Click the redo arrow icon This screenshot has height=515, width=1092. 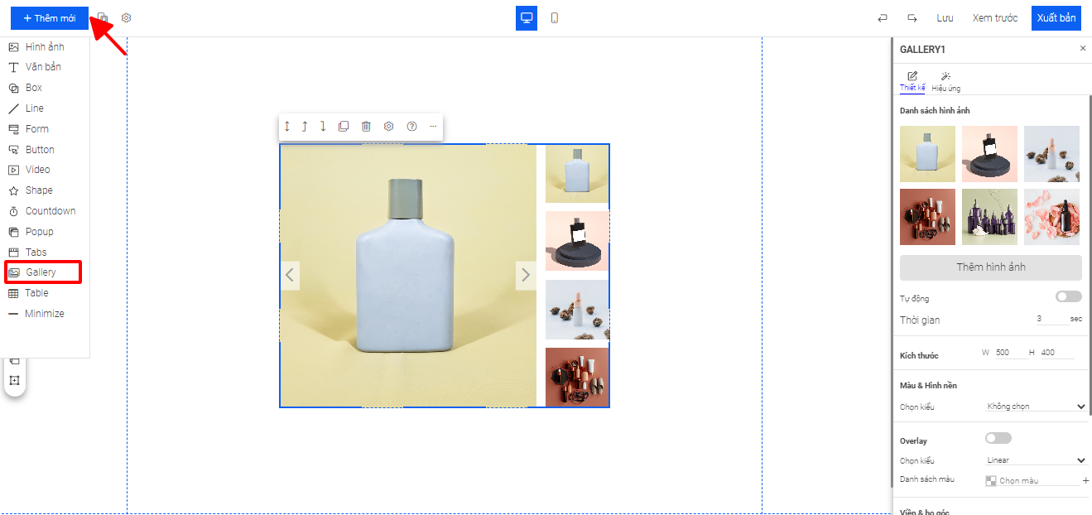[x=912, y=18]
